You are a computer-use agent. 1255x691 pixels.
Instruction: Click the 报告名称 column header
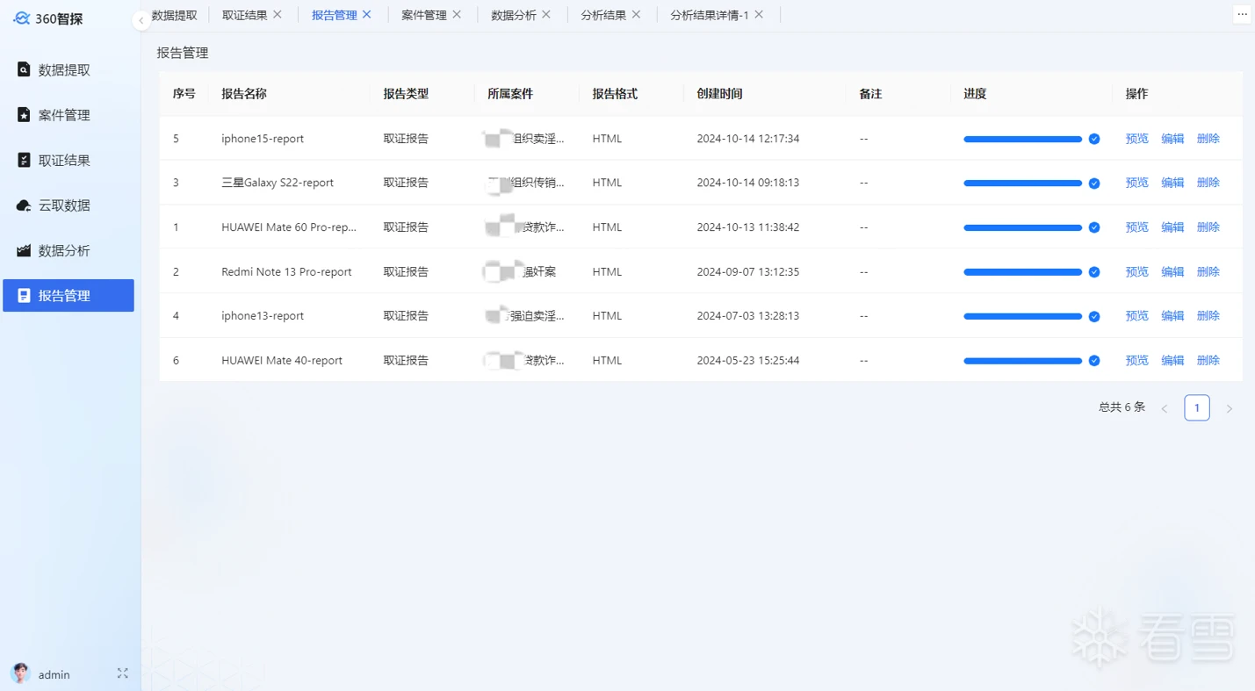point(244,94)
